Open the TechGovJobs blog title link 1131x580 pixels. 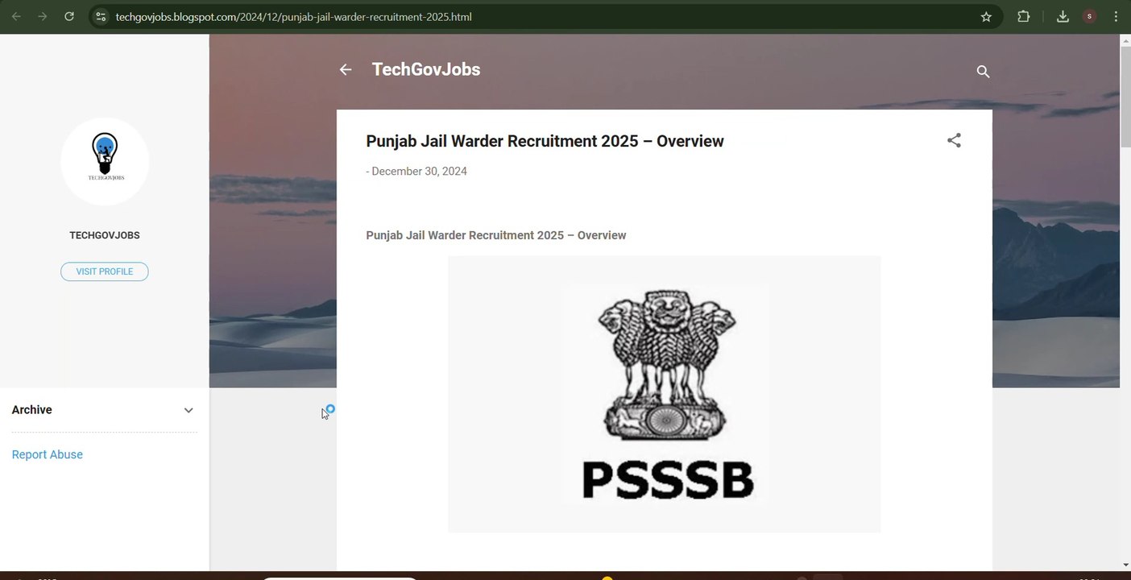426,69
